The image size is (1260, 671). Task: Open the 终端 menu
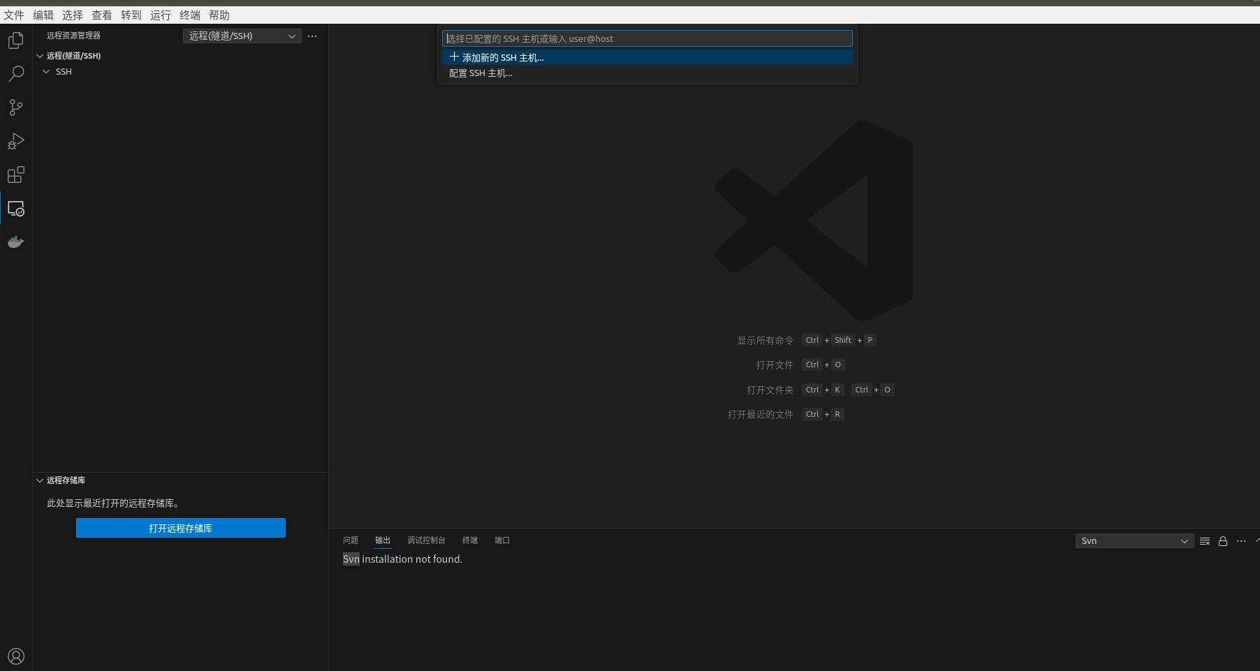(x=190, y=15)
